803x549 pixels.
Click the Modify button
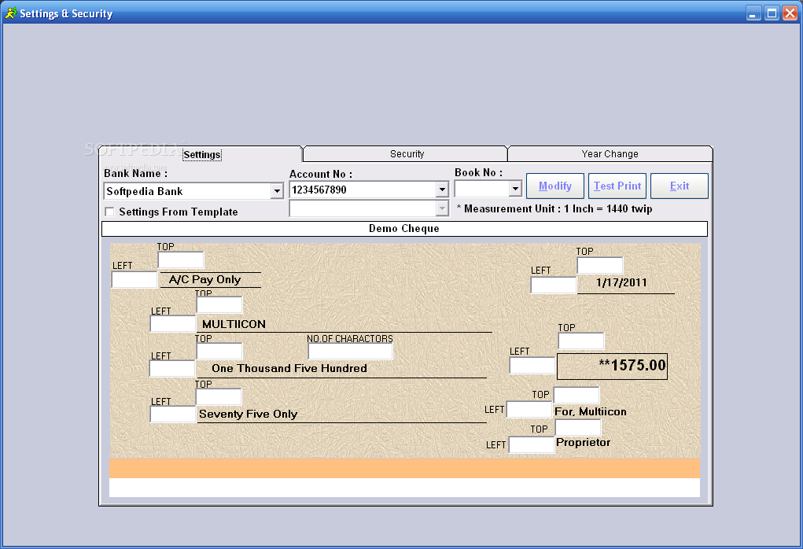coord(555,186)
